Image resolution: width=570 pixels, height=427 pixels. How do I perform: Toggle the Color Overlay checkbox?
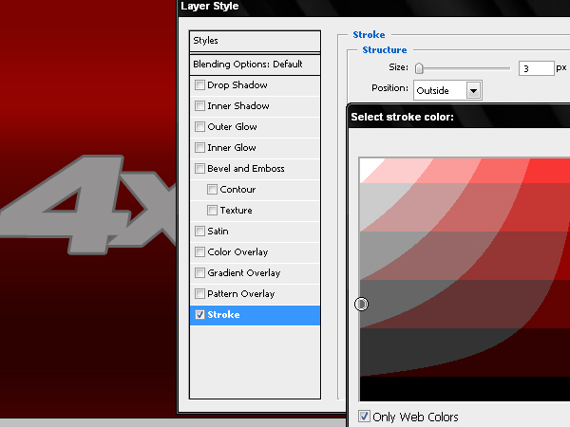click(x=199, y=252)
